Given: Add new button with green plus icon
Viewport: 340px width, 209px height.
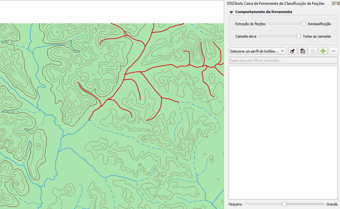Looking at the screenshot, I should tap(323, 51).
